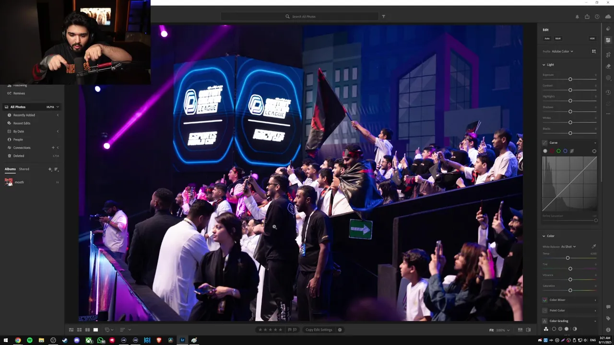The width and height of the screenshot is (614, 345).
Task: Open the keywords tag icon
Action: pos(608,318)
